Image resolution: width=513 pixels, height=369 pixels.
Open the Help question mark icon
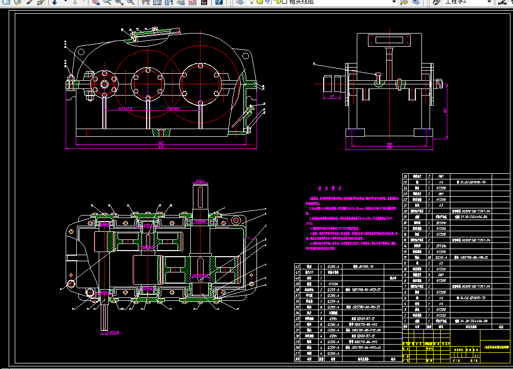pos(218,2)
